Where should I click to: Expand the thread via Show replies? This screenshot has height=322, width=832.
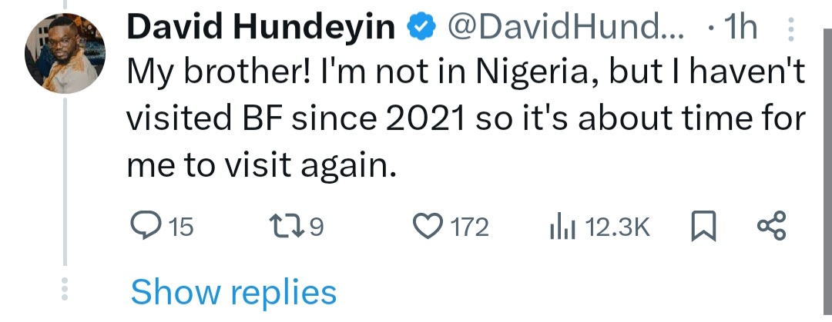click(233, 292)
